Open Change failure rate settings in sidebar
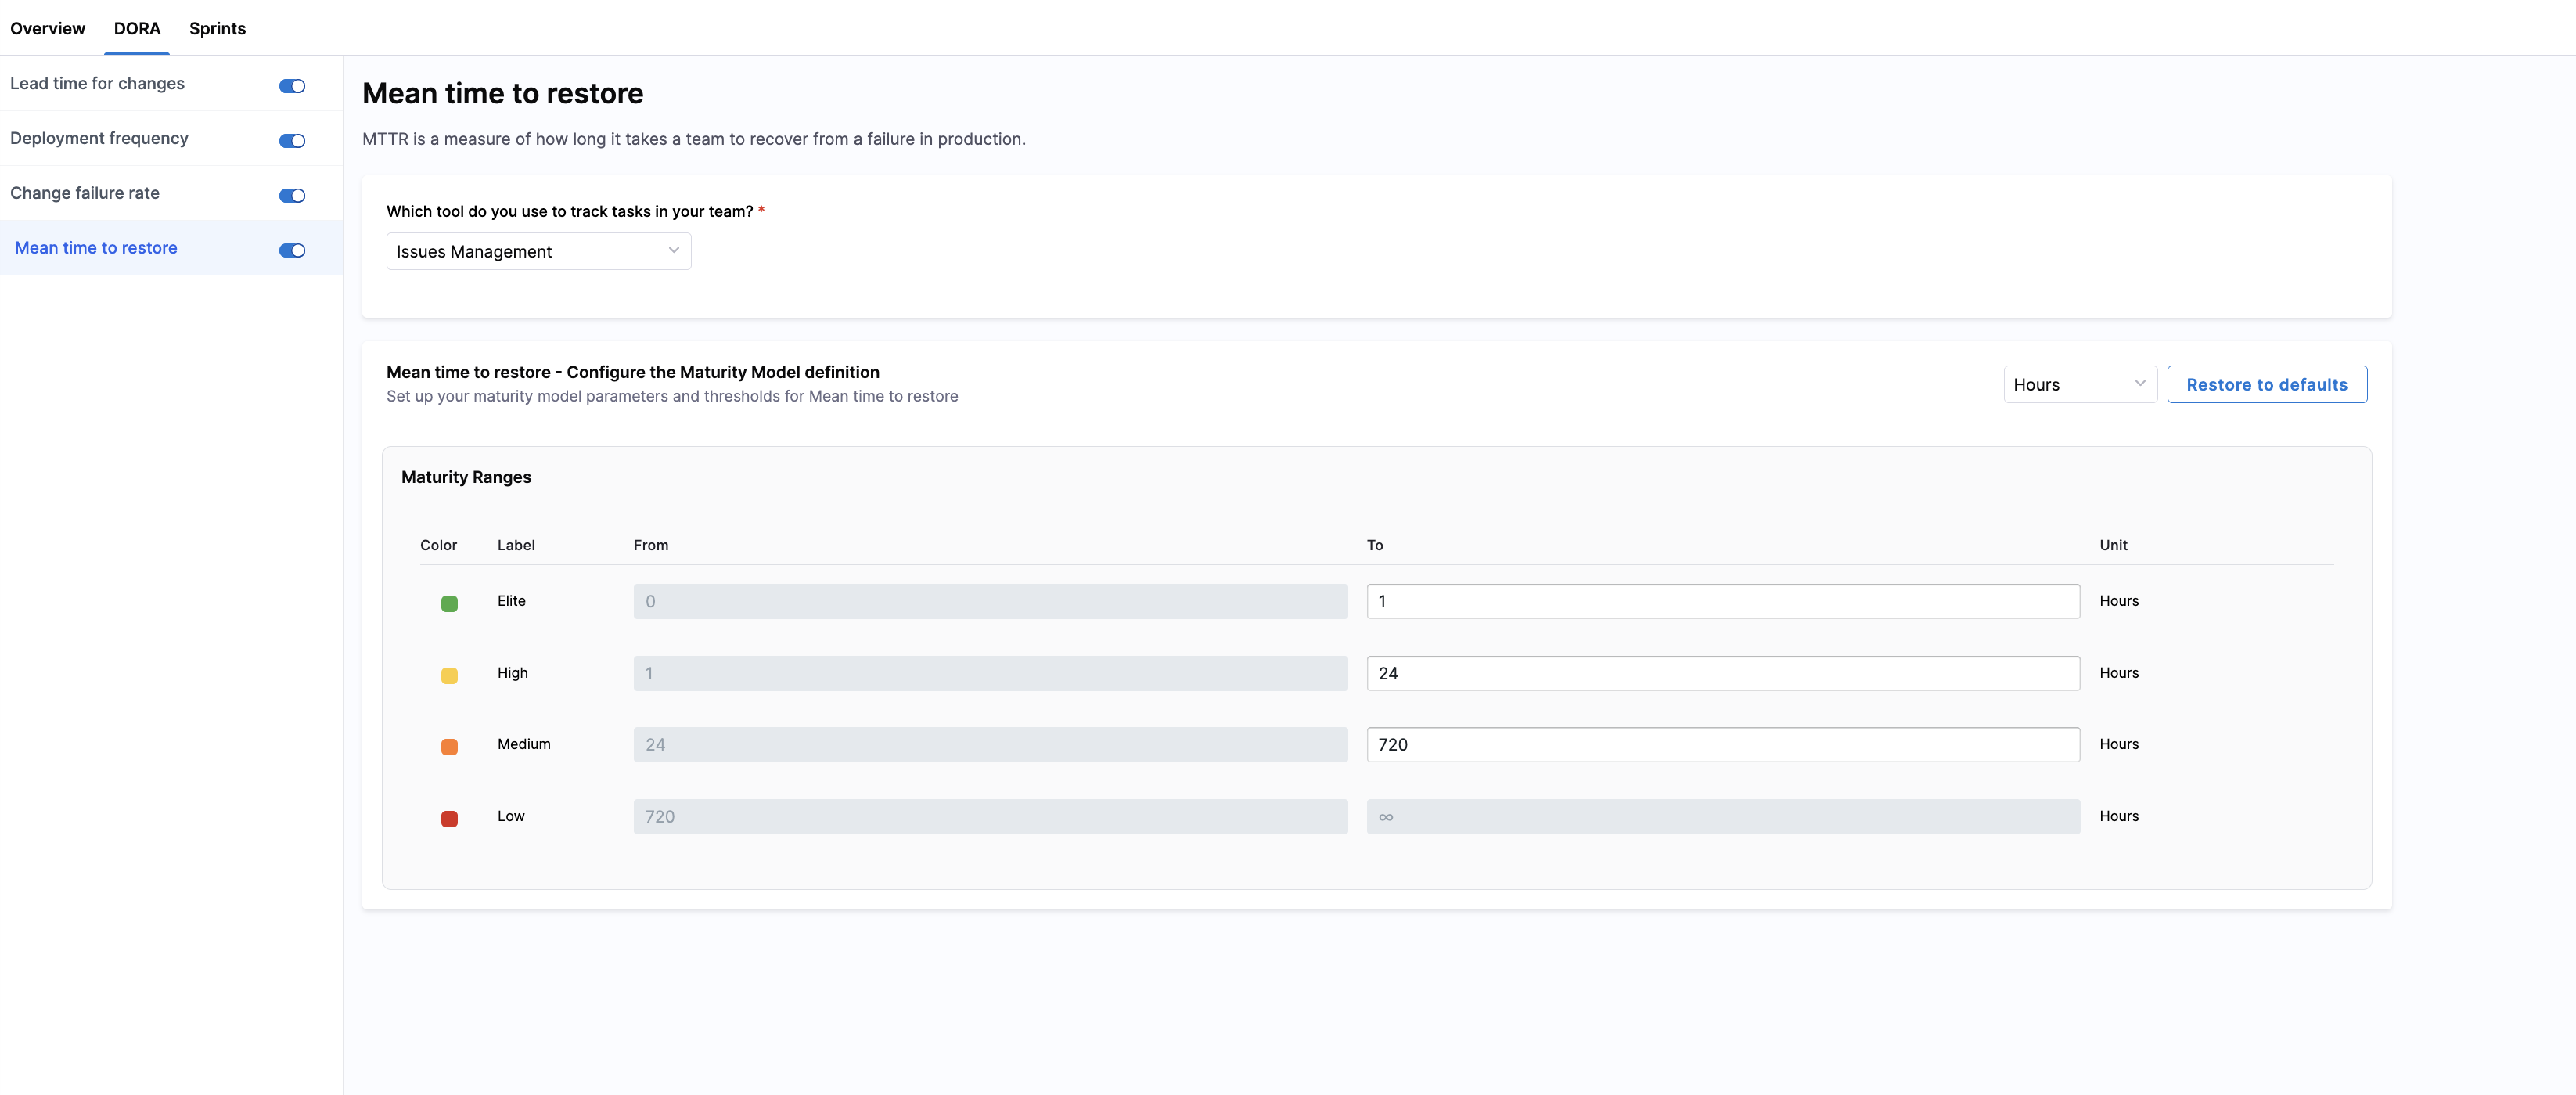This screenshot has width=2576, height=1095. pyautogui.click(x=85, y=193)
